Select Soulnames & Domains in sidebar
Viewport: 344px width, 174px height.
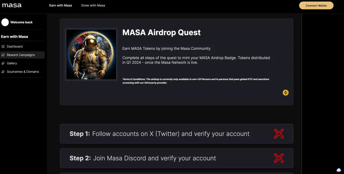22,72
